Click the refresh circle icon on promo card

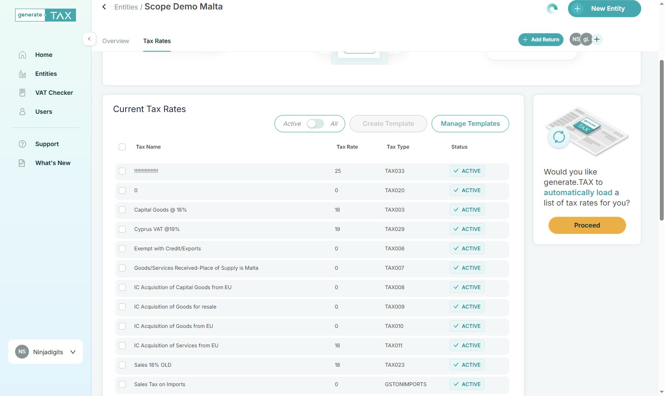click(559, 137)
